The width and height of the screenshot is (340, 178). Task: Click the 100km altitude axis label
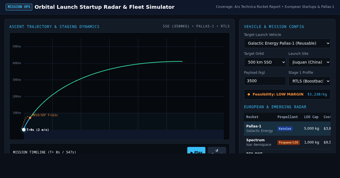click(x=17, y=113)
